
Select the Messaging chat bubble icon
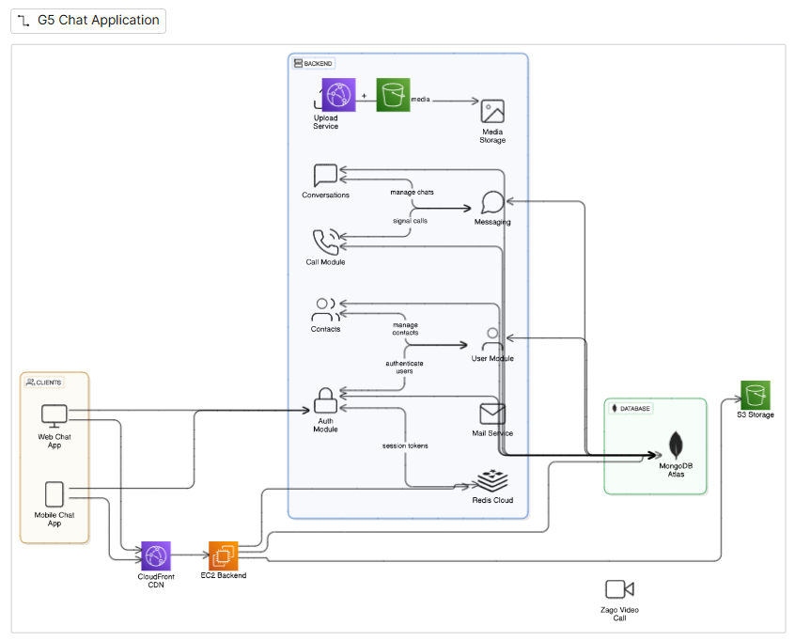pyautogui.click(x=491, y=204)
